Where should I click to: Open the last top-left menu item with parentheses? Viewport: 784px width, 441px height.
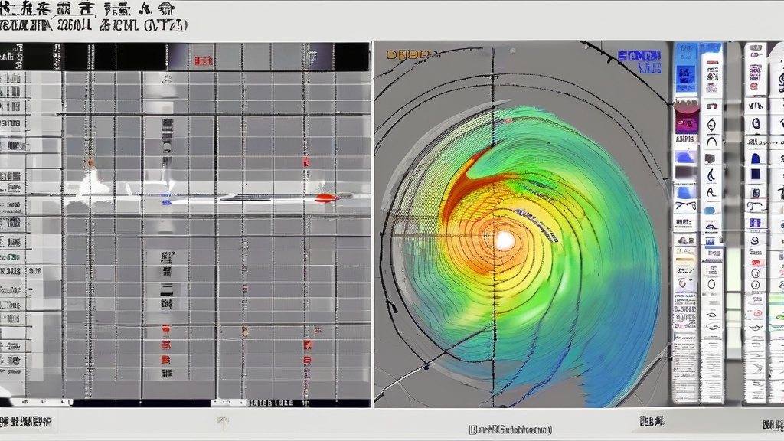tap(163, 24)
